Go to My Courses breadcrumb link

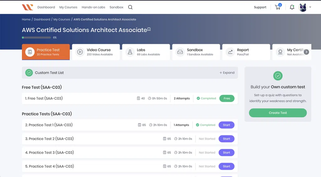coord(62,19)
